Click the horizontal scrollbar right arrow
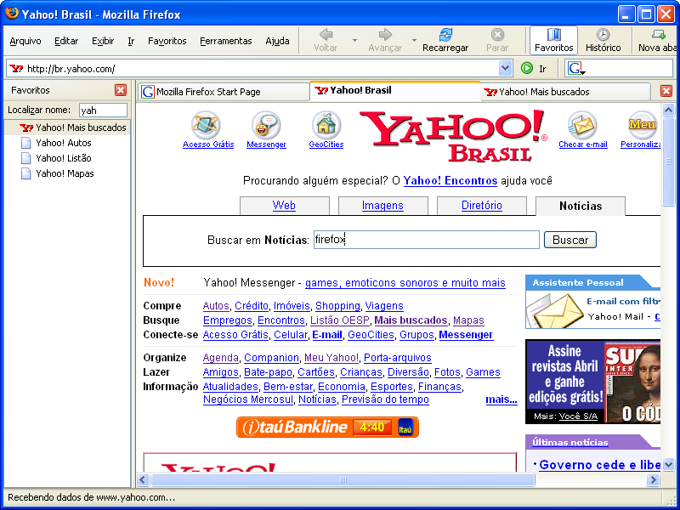 (x=653, y=479)
